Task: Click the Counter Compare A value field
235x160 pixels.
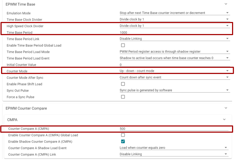Action: 174,129
